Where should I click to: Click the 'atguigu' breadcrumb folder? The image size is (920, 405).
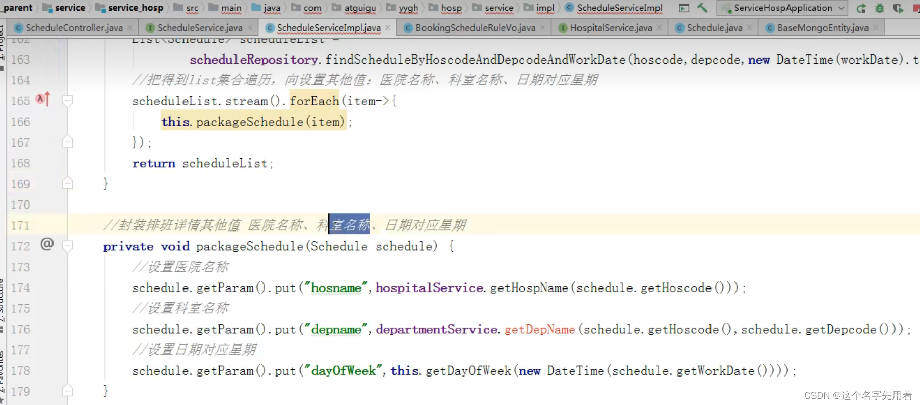point(354,8)
